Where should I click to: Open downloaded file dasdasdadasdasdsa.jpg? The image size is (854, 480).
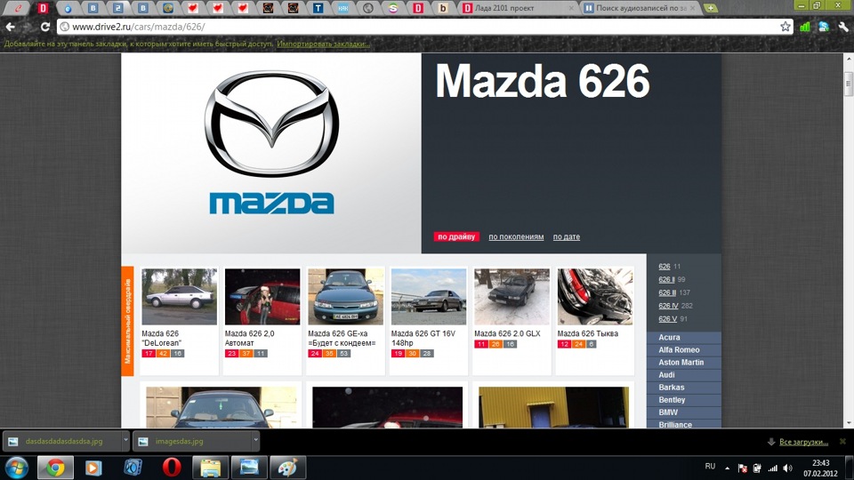[61, 442]
